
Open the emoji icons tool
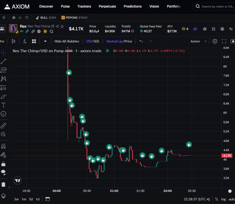click(x=3, y=114)
